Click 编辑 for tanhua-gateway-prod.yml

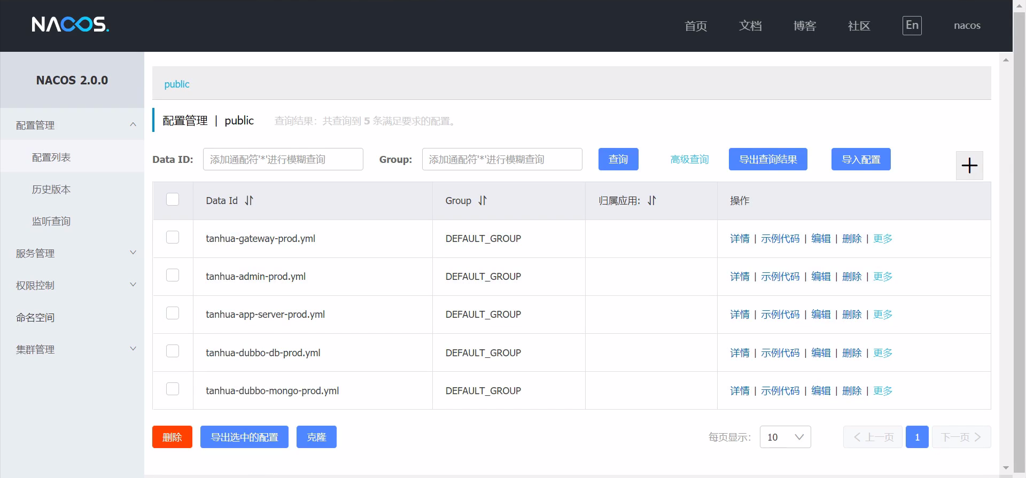coord(821,239)
